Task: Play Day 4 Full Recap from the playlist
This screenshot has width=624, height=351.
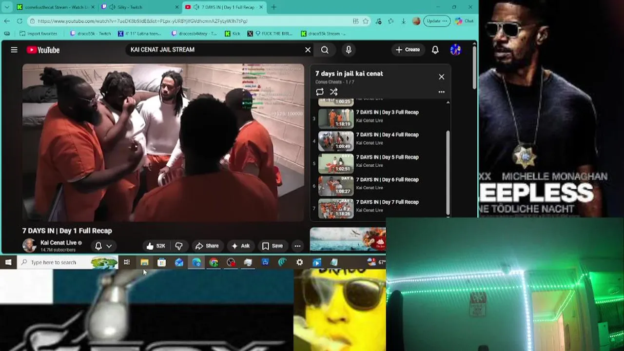Action: click(380, 140)
